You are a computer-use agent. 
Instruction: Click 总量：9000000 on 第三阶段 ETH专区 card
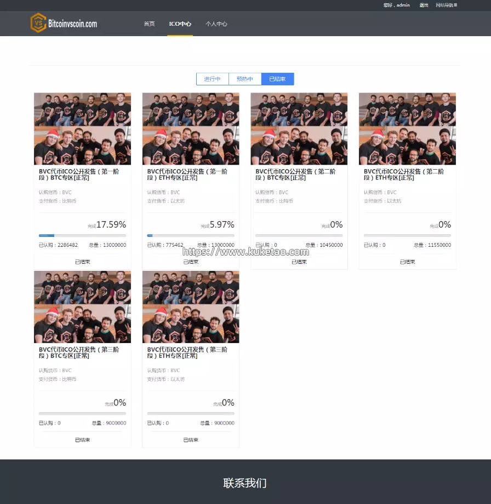coord(218,423)
